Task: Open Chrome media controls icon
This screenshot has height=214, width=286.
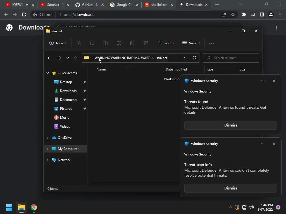Action: click(253, 14)
